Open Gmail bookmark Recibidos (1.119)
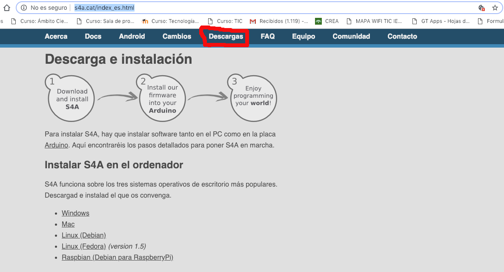This screenshot has width=504, height=272. pyautogui.click(x=279, y=21)
